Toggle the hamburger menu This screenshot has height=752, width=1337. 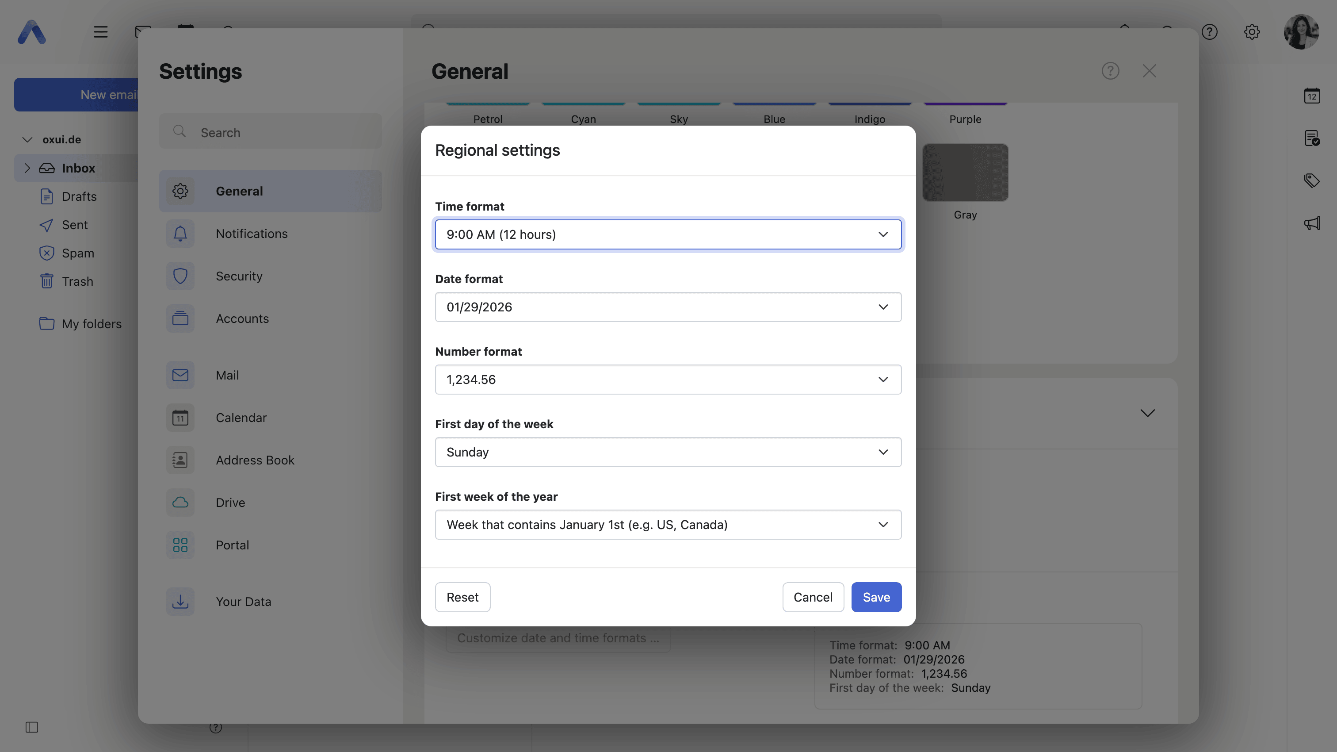tap(101, 32)
